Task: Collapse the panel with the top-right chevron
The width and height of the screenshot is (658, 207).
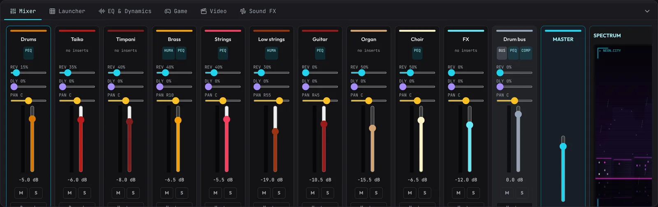Action: coord(647,11)
